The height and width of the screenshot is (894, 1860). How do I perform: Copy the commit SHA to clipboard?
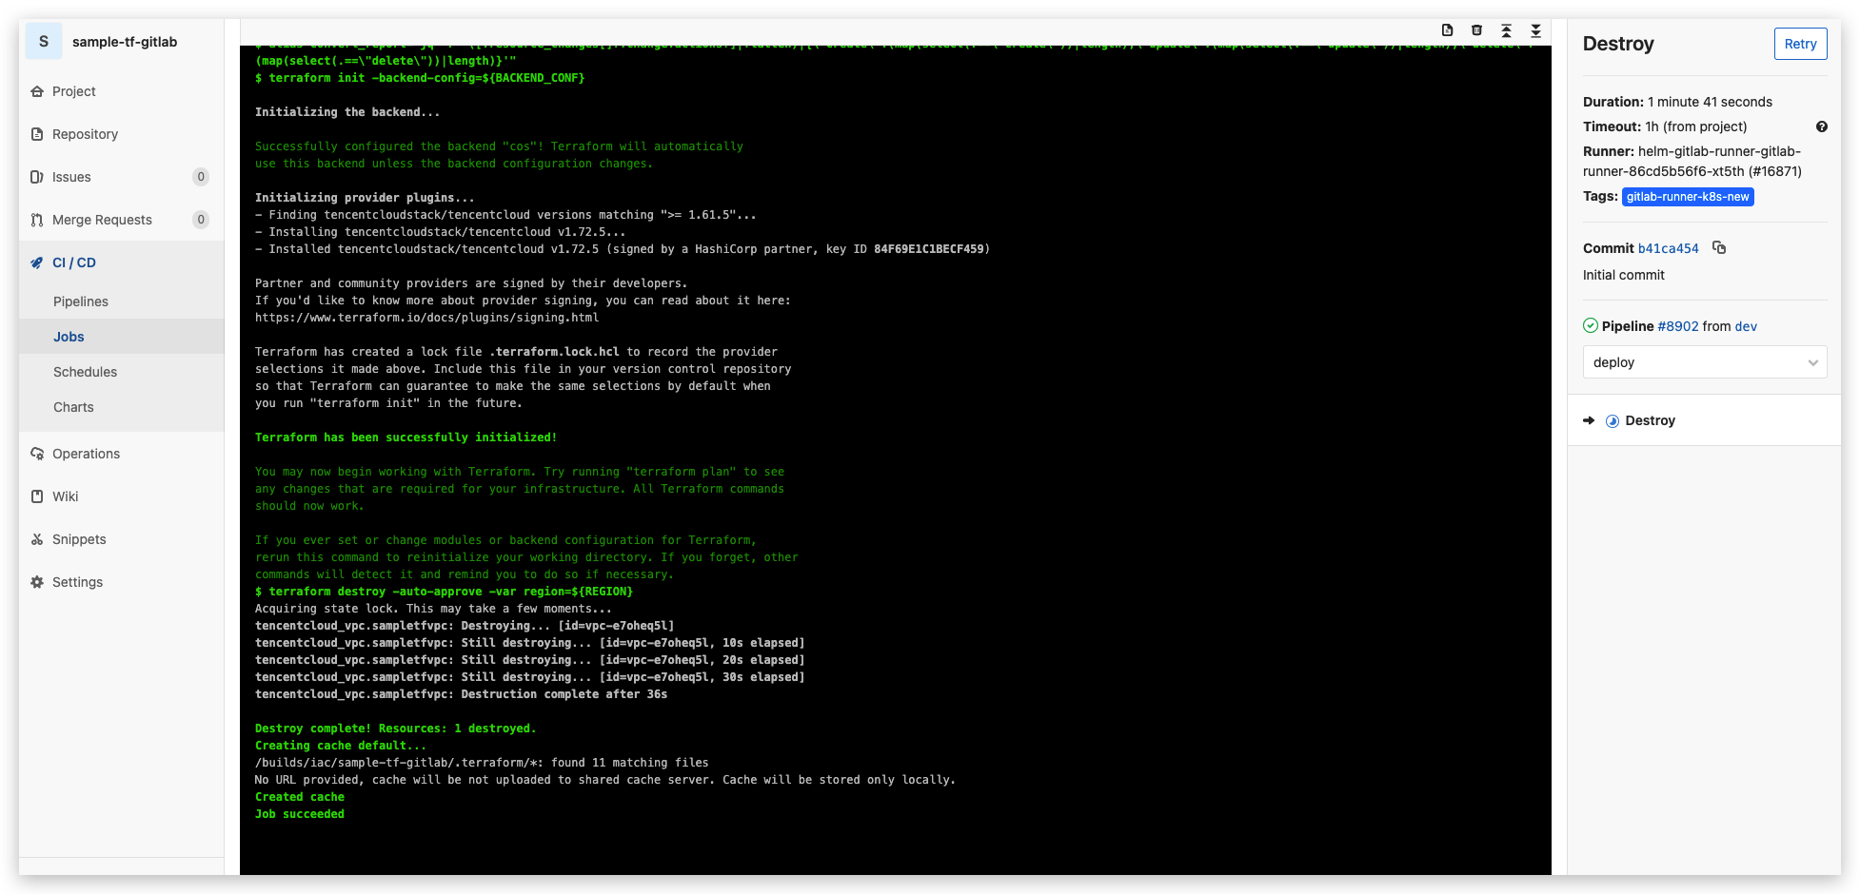1719,247
